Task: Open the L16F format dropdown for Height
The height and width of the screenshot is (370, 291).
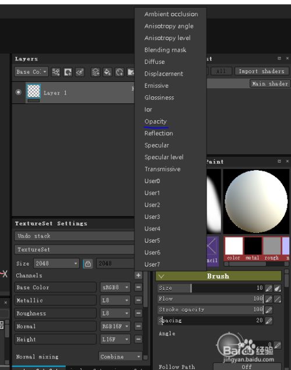Action: tap(115, 339)
